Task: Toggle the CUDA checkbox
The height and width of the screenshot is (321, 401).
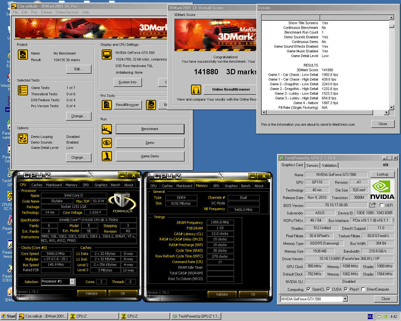Action: click(x=328, y=289)
